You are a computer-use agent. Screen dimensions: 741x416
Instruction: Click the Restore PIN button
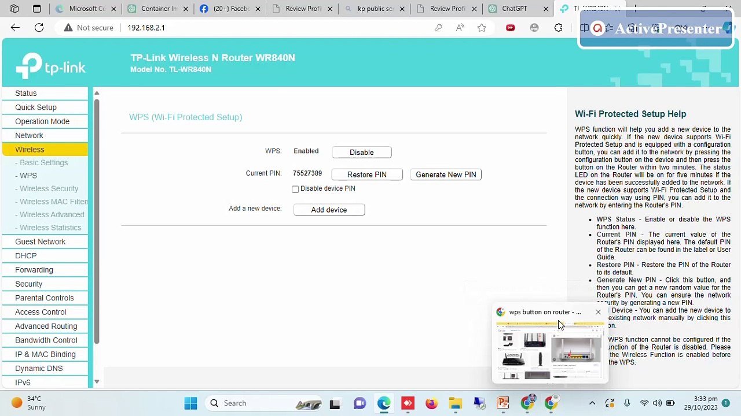pyautogui.click(x=367, y=174)
